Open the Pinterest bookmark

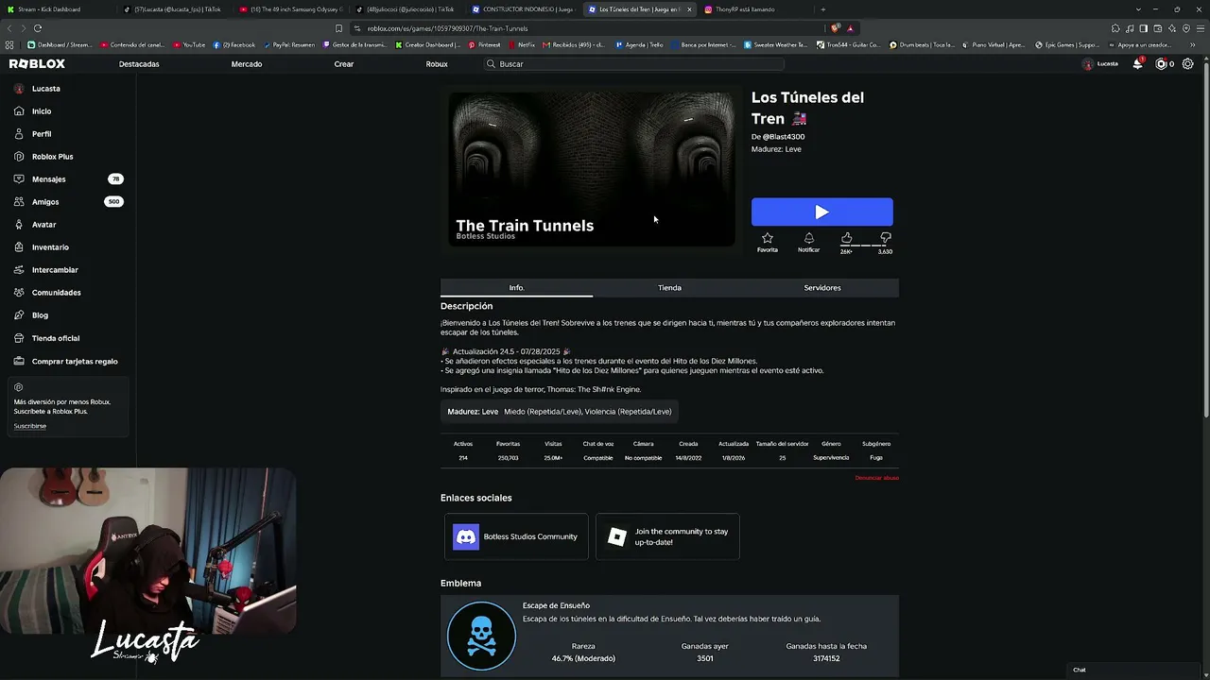coord(484,44)
